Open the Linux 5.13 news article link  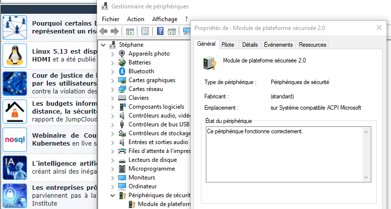coord(64,55)
